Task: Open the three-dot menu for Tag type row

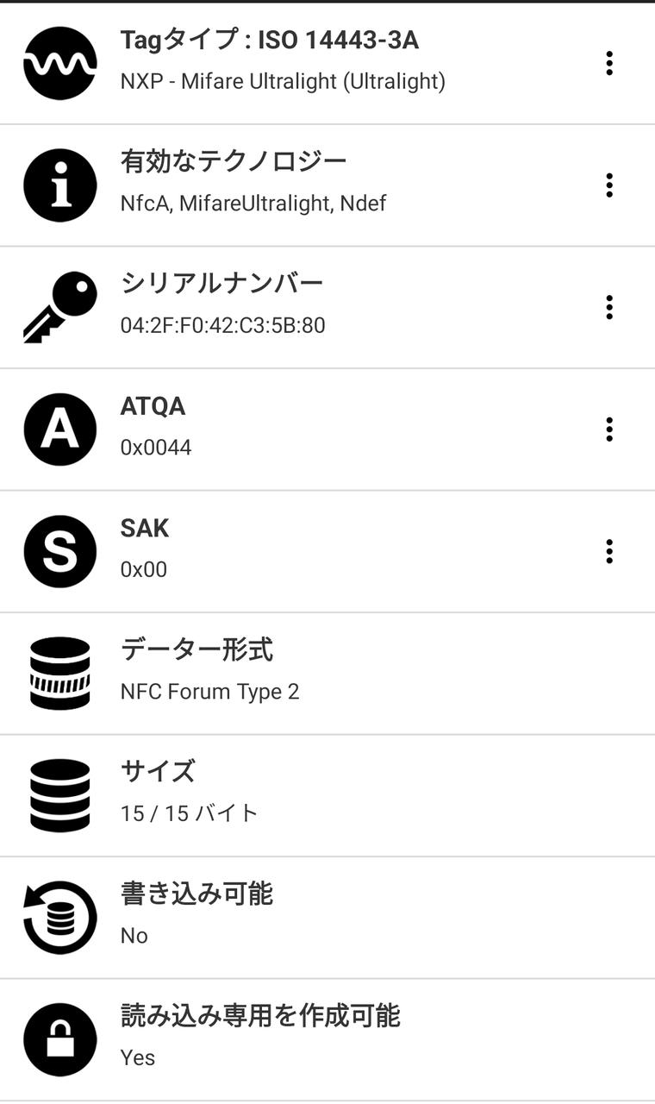Action: coord(609,63)
